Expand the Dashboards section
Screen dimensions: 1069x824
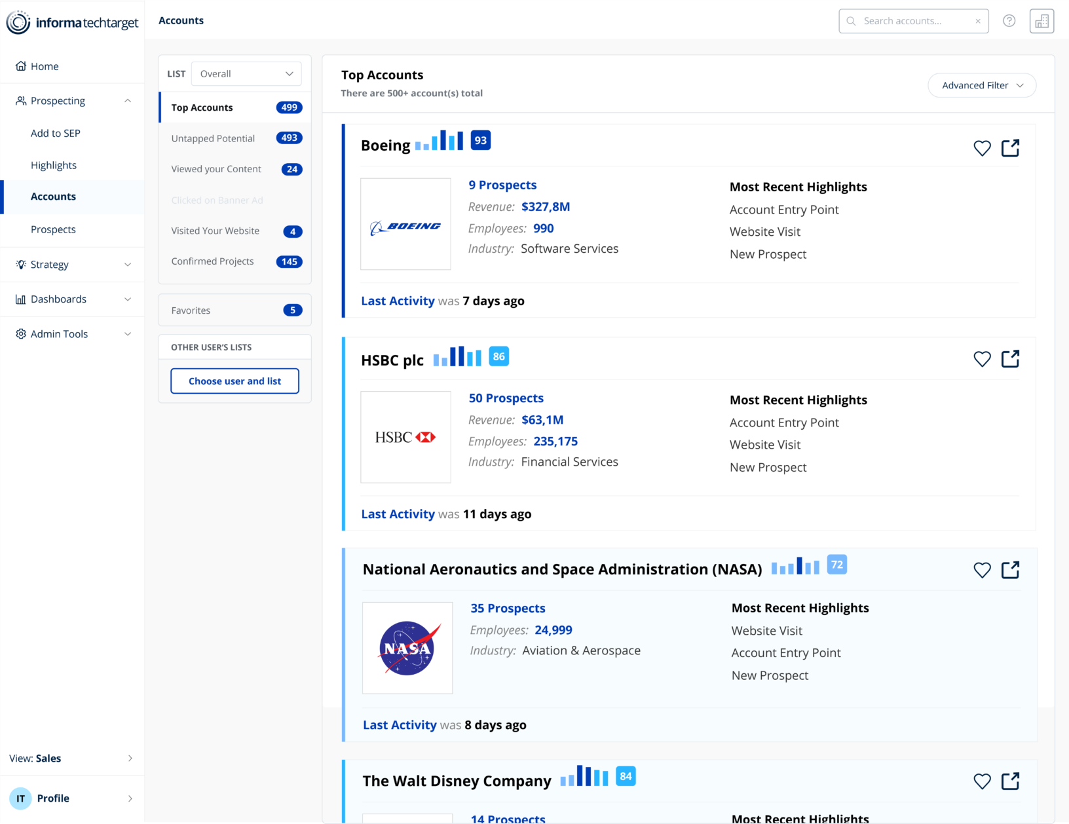pyautogui.click(x=128, y=299)
